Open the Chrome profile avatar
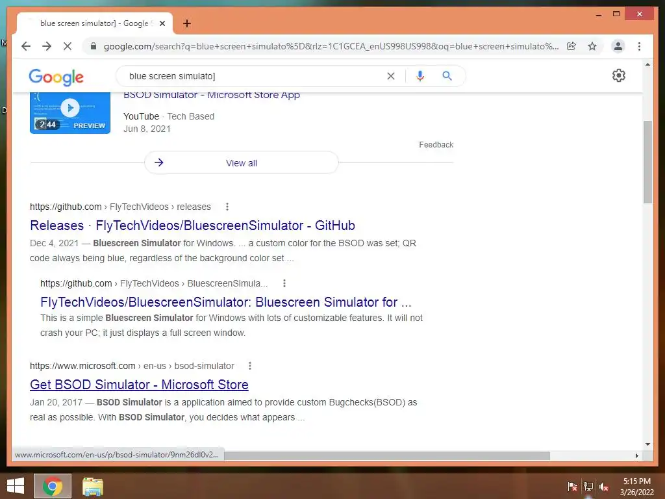 (618, 46)
